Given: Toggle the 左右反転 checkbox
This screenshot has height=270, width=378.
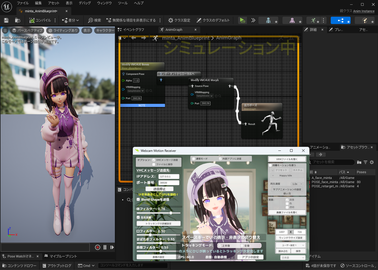Looking at the screenshot, I should 138,217.
